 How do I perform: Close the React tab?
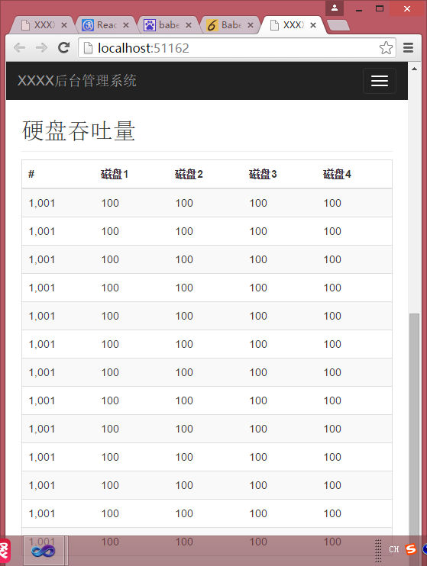pyautogui.click(x=126, y=25)
